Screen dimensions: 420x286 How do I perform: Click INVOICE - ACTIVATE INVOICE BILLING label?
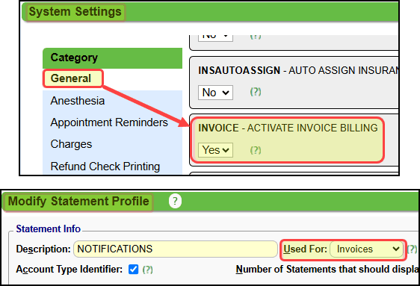(288, 128)
